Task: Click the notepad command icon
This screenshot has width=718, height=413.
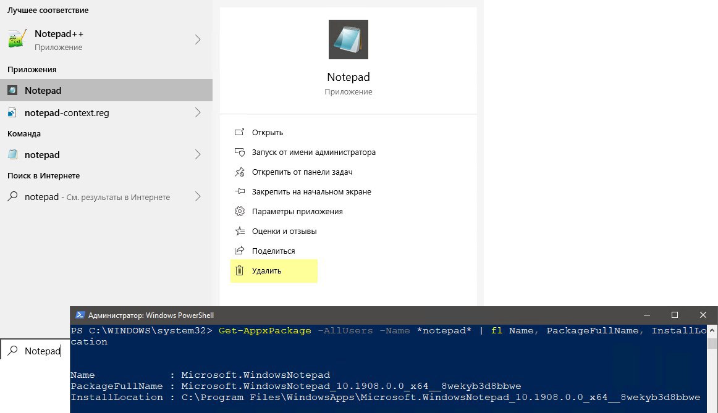Action: click(12, 154)
